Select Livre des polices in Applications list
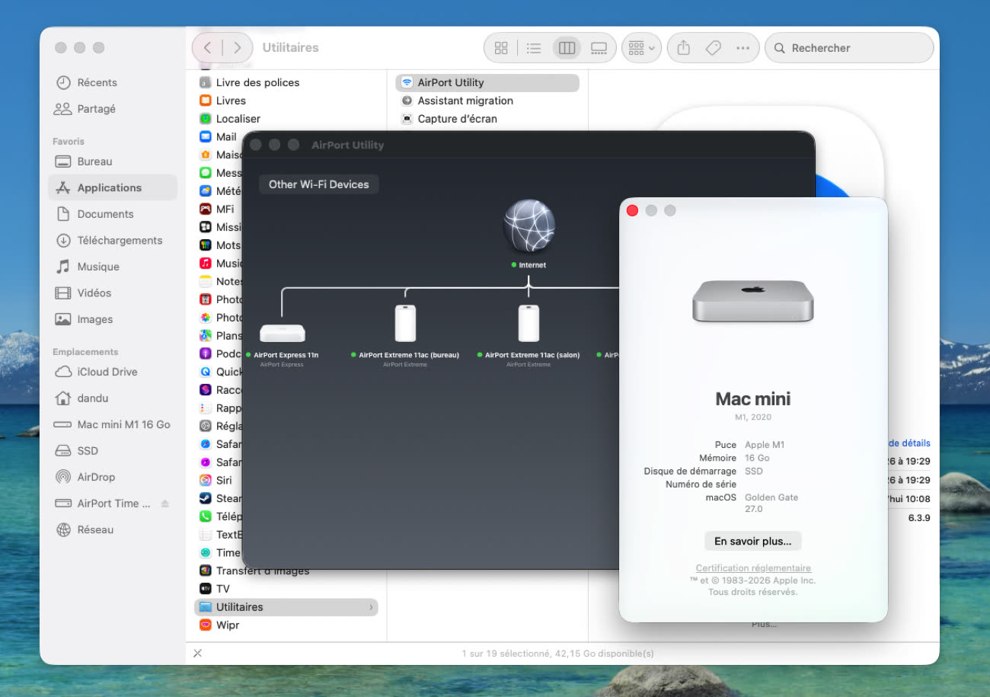 click(x=286, y=82)
